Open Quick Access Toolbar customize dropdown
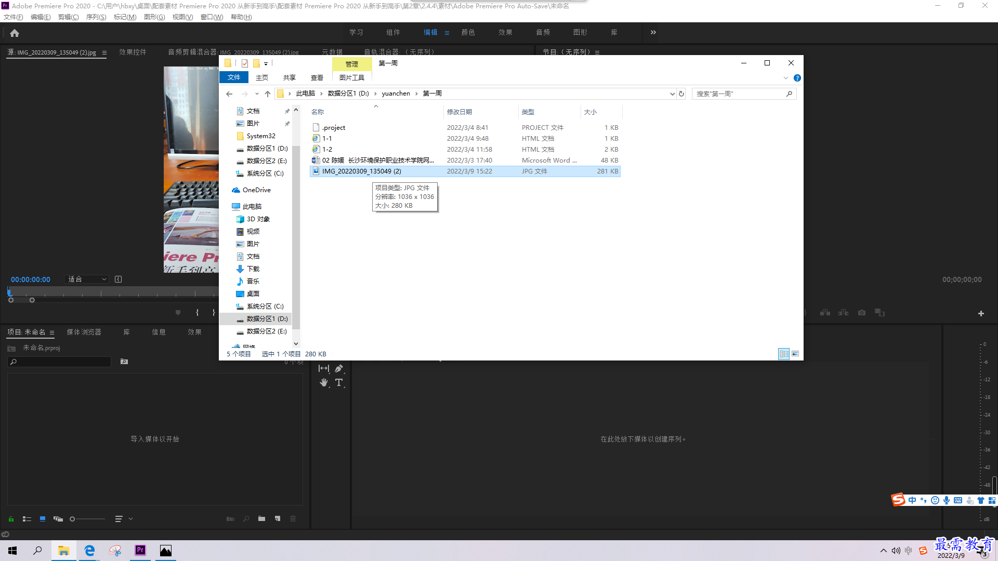The height and width of the screenshot is (561, 998). [x=266, y=63]
